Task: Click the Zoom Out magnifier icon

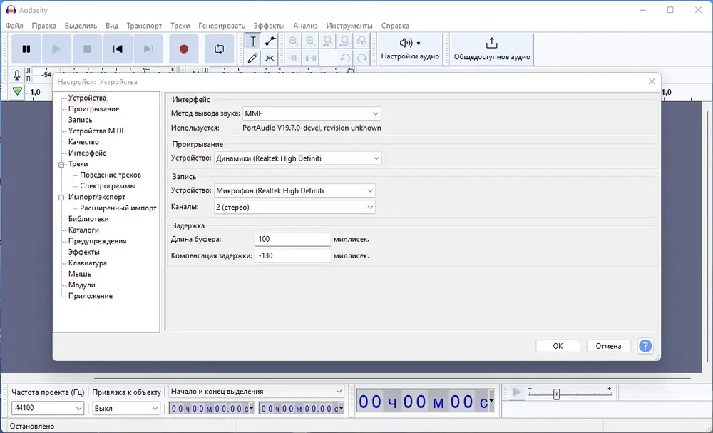Action: [x=311, y=41]
